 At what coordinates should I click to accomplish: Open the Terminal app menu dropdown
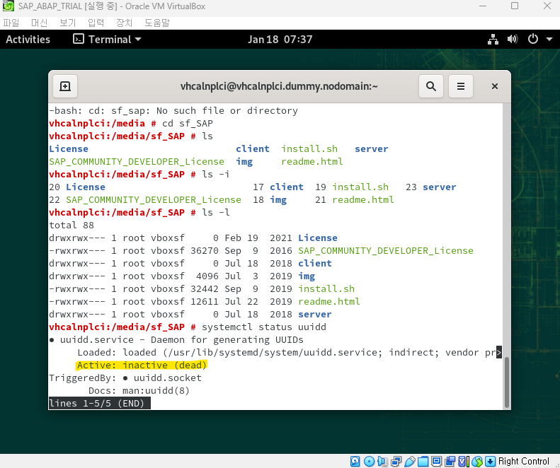[x=107, y=40]
